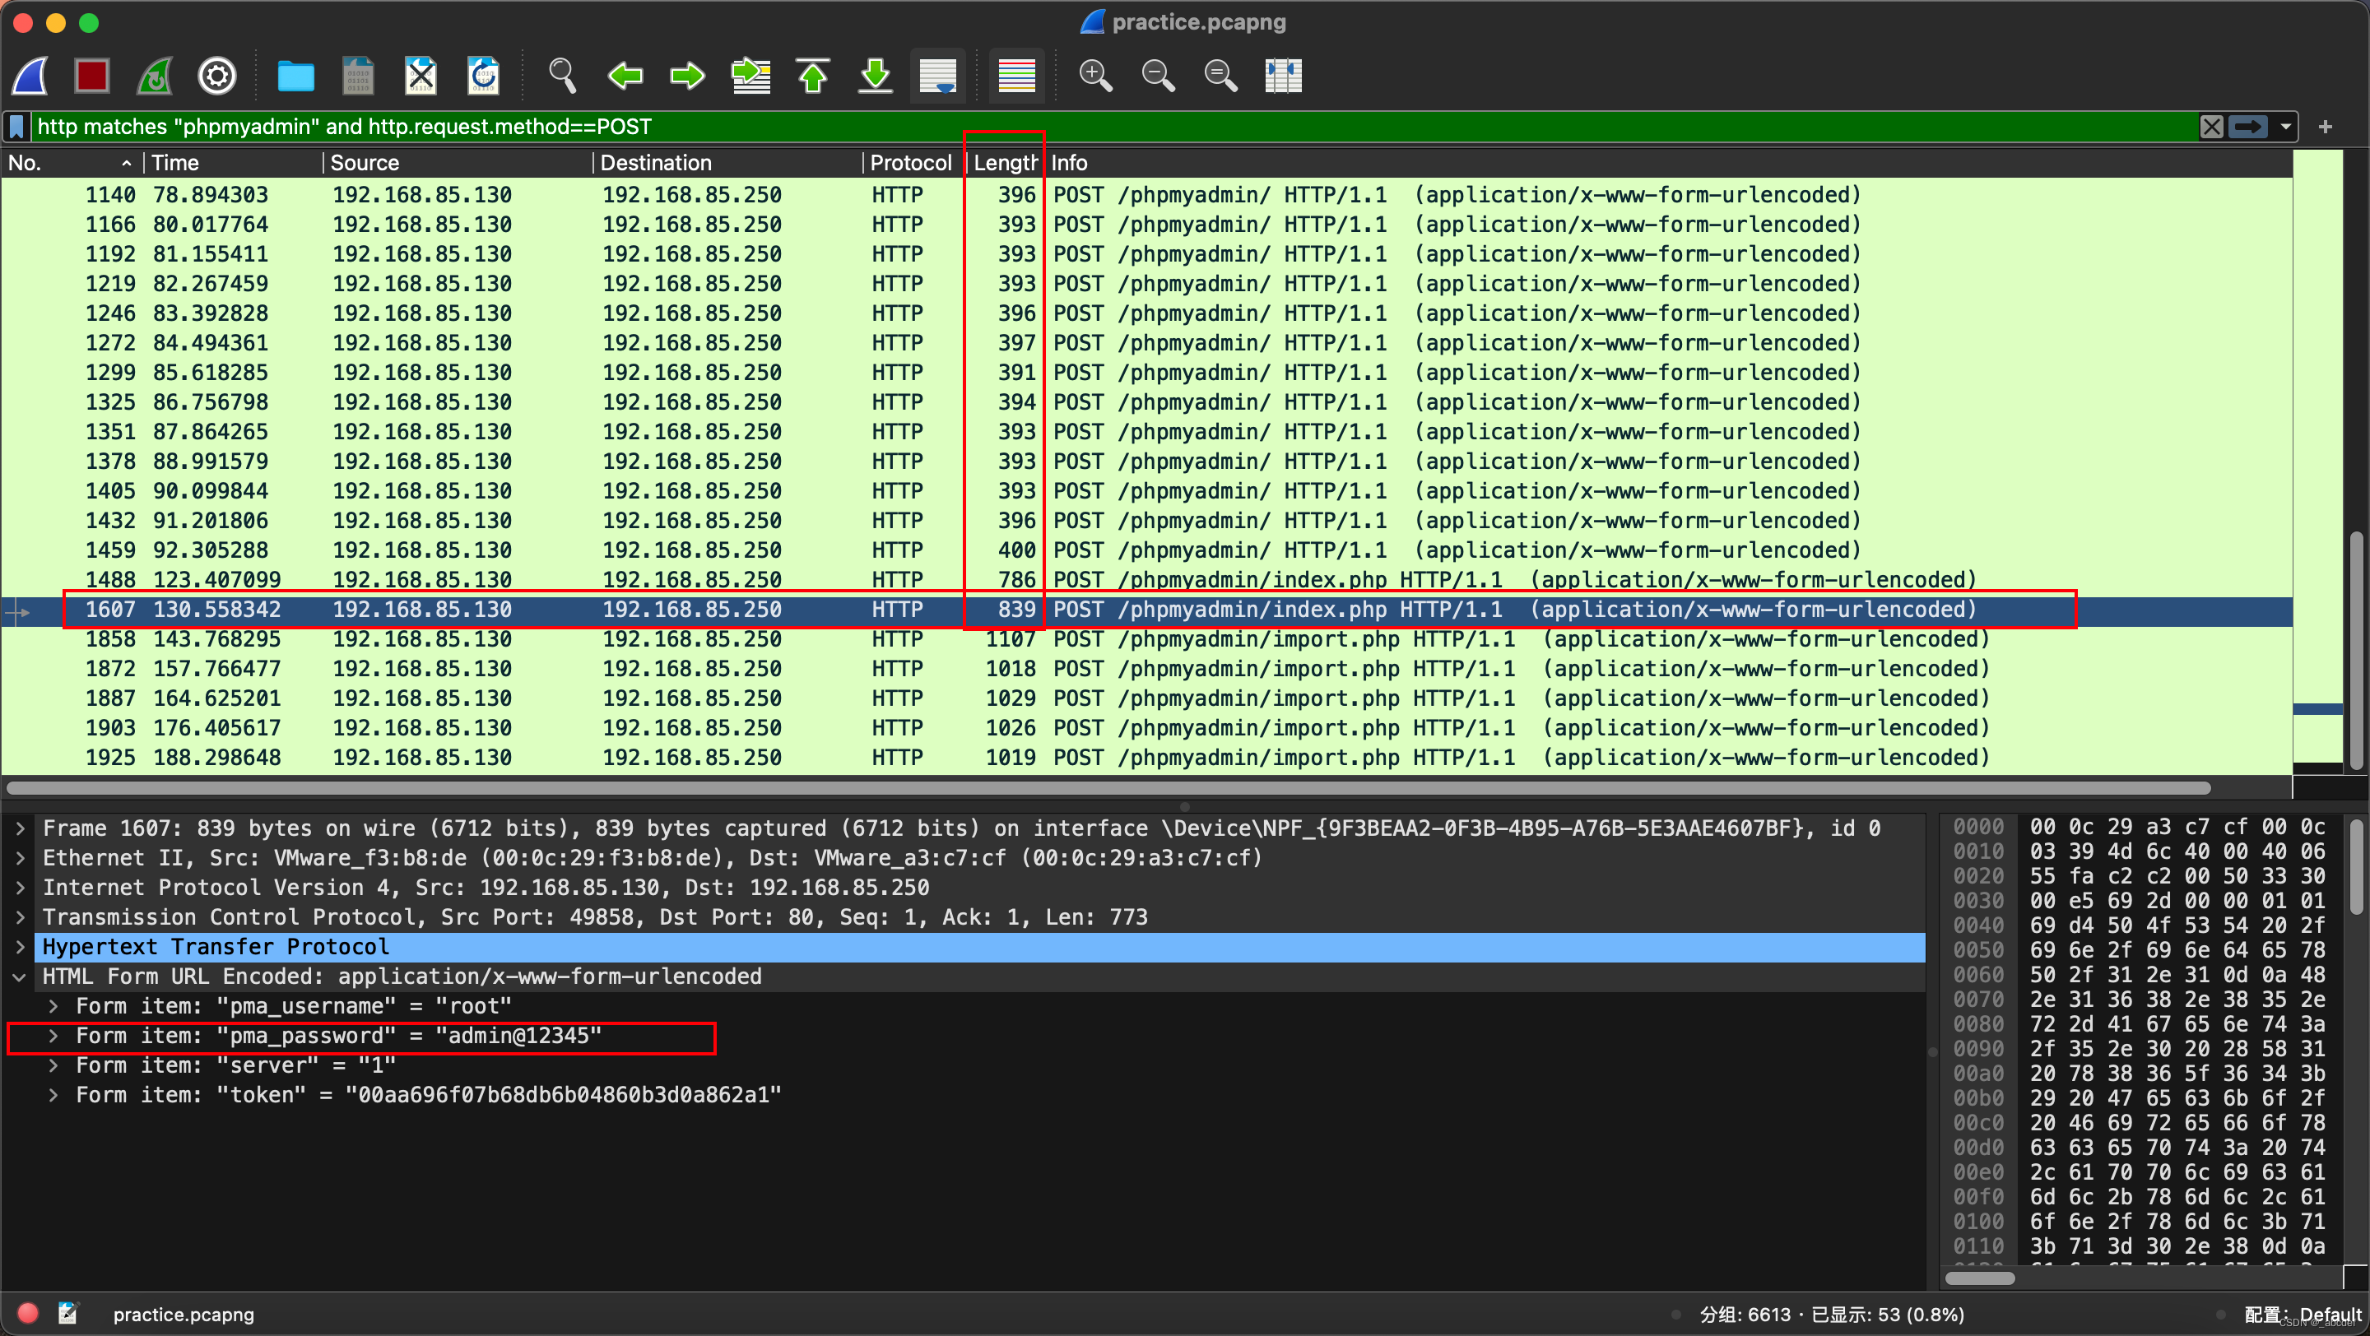Screen dimensions: 2370x1336
Task: Toggle packet list colorization
Action: point(1016,76)
